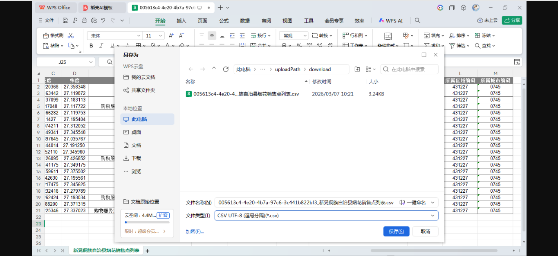Open the 插入 ribbon tab
Screen dimensions: 558x256
pos(182,21)
